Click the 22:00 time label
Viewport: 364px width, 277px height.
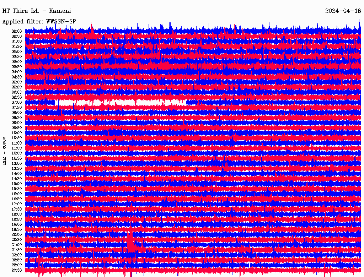tap(17, 255)
